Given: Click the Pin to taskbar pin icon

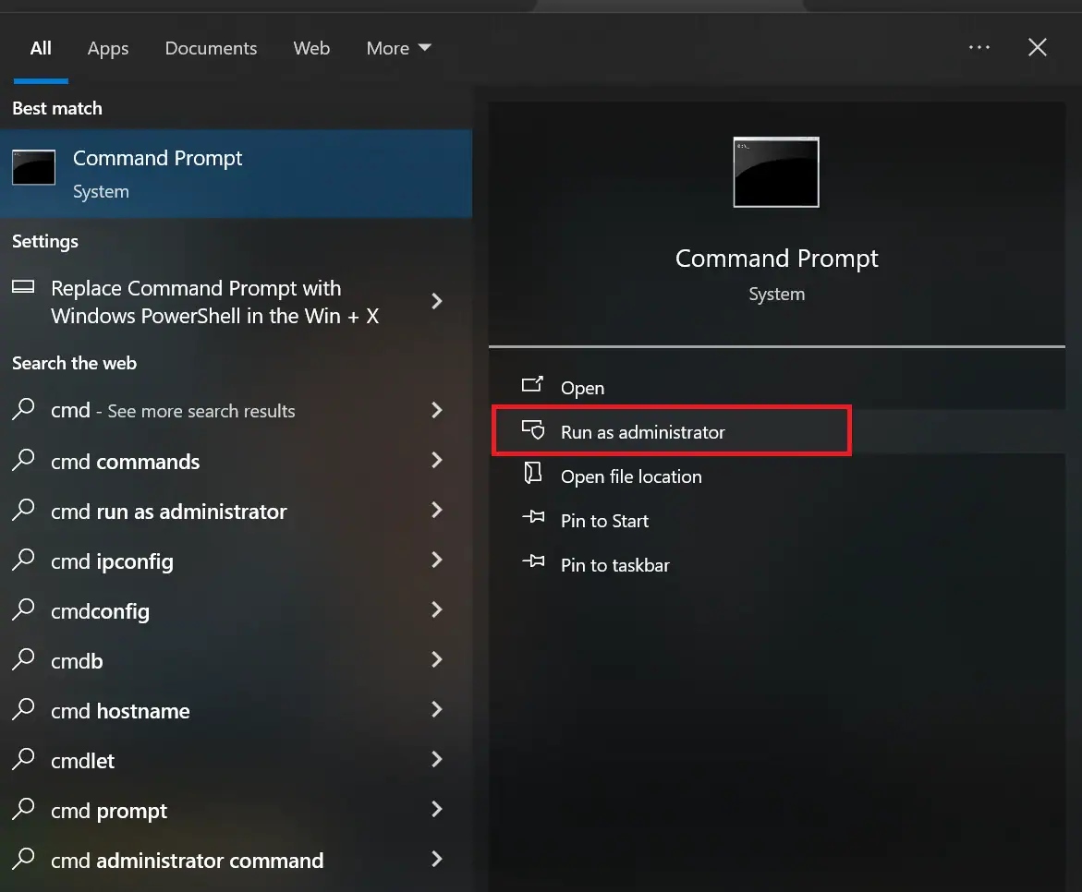Looking at the screenshot, I should coord(532,563).
